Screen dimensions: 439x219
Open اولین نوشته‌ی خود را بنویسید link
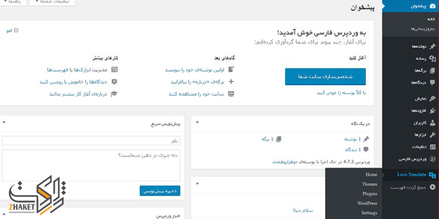(x=195, y=70)
